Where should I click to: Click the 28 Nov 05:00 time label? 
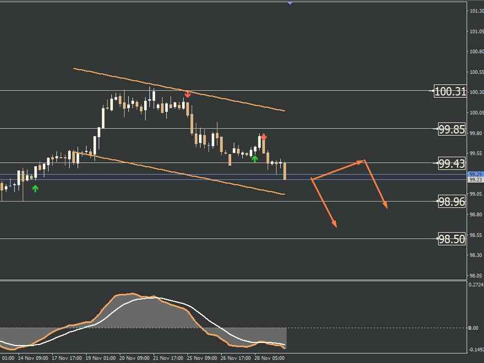(x=270, y=358)
